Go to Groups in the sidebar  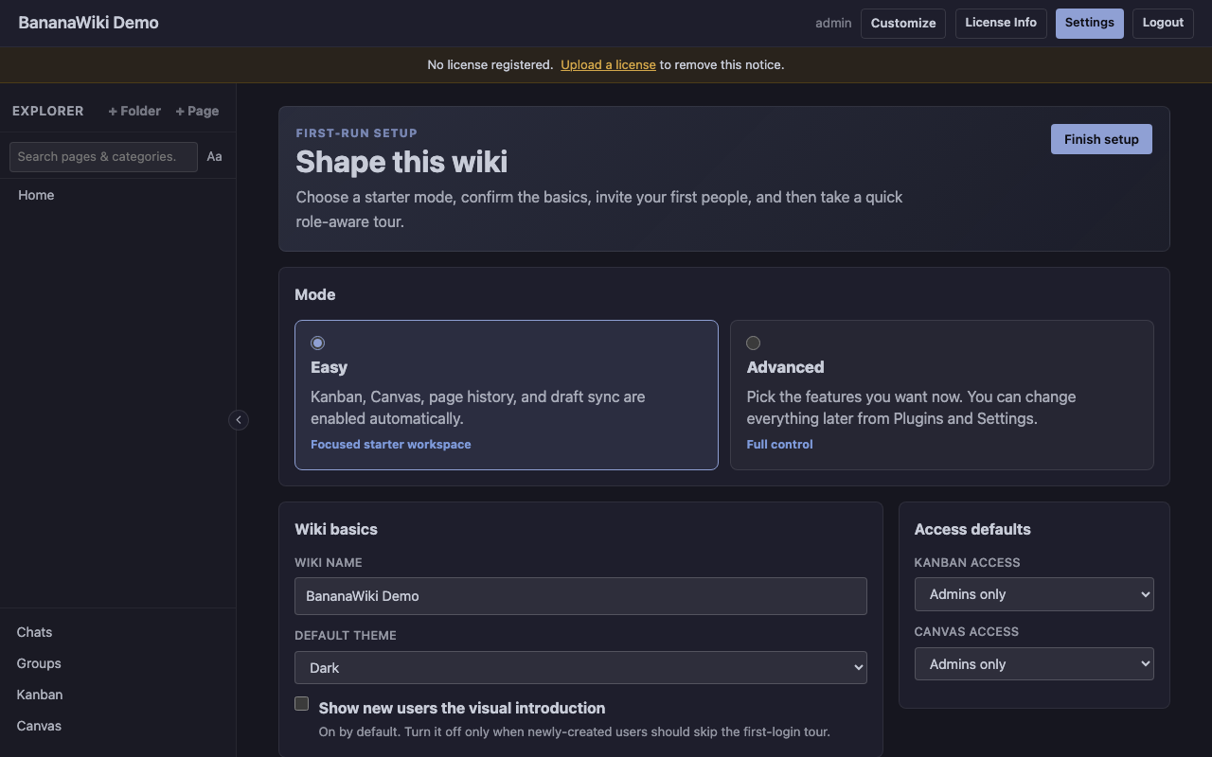pos(39,663)
